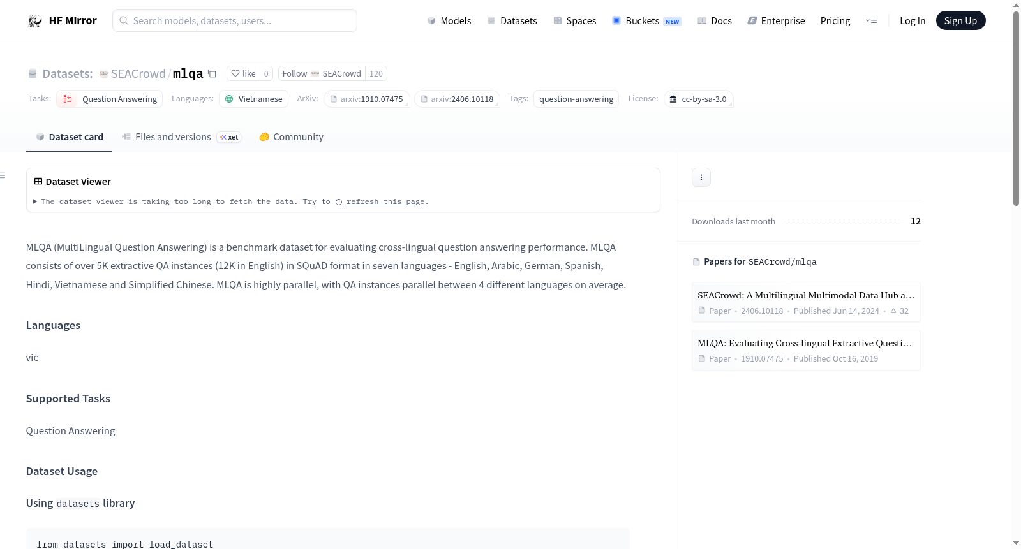Image resolution: width=1021 pixels, height=549 pixels.
Task: Click the license bank icon
Action: (x=673, y=99)
